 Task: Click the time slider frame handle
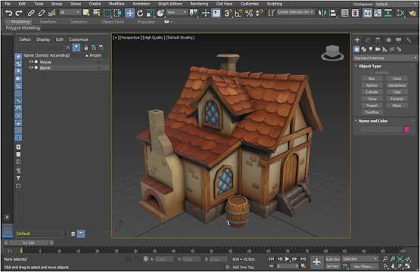click(x=29, y=243)
